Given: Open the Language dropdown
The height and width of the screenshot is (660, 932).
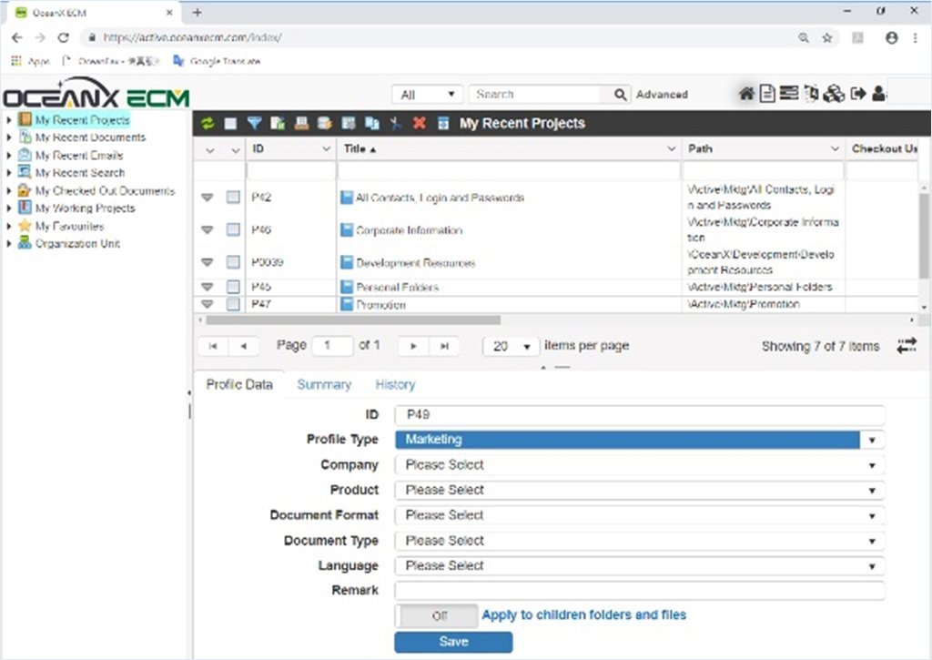Looking at the screenshot, I should pos(640,566).
